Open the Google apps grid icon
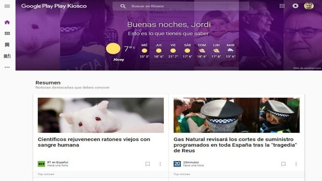The height and width of the screenshot is (181, 322). [x=282, y=6]
